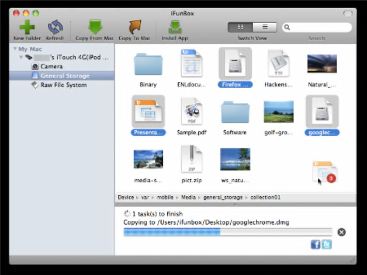This screenshot has height=275, width=367.
Task: Click the Copy To Mac icon
Action: coord(135,27)
